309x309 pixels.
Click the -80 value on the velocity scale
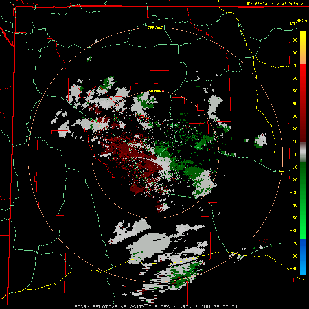click(294, 256)
